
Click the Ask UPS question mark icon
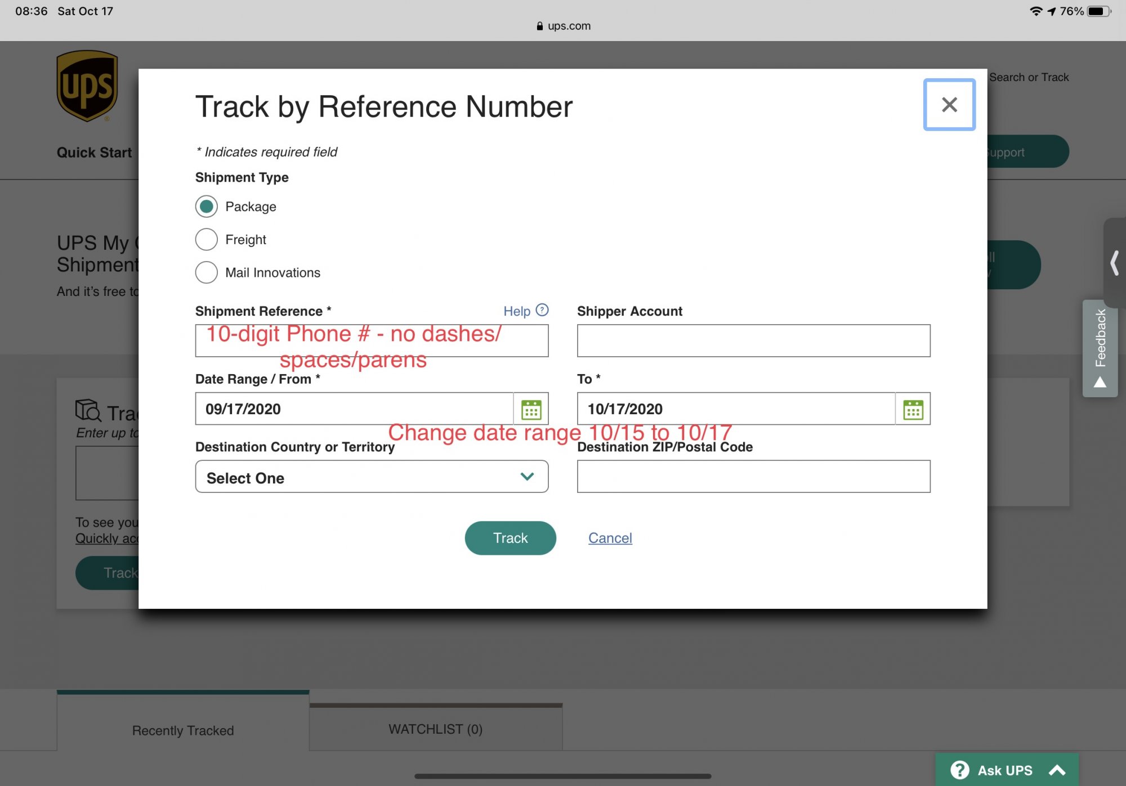959,770
